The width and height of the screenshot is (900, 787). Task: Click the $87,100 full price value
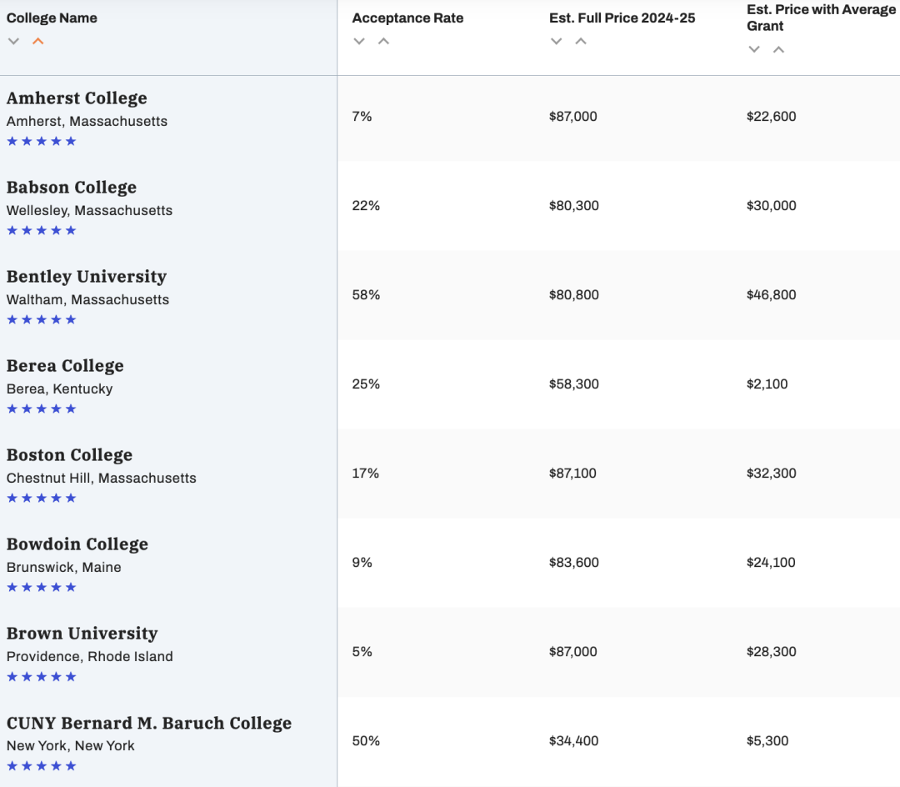(572, 473)
